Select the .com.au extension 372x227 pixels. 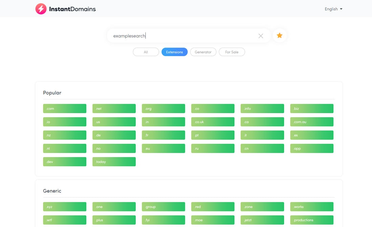point(312,122)
